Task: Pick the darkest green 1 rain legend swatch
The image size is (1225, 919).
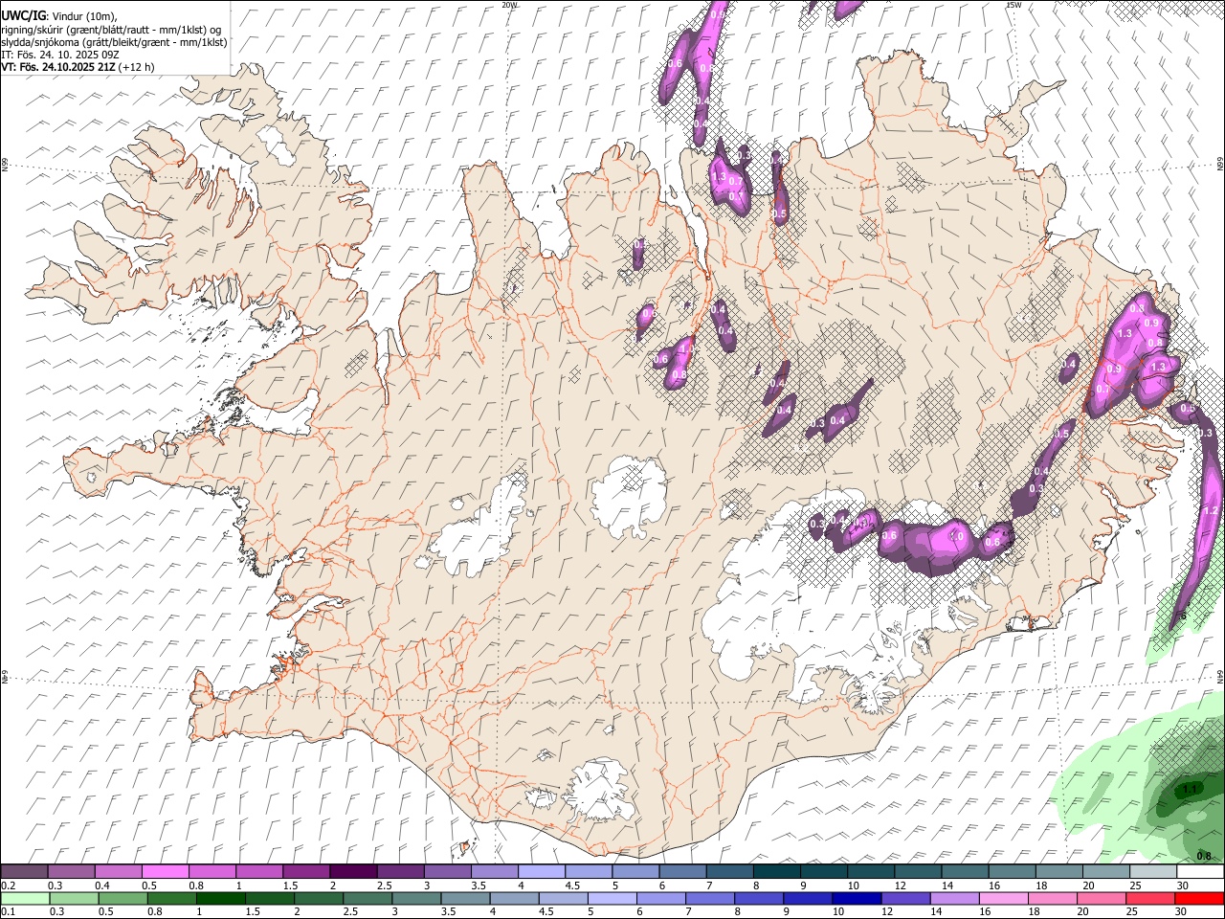Action: click(x=220, y=898)
